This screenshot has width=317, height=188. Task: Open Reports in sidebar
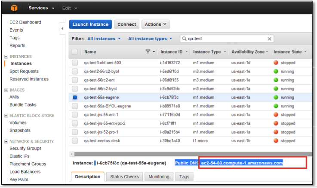pos(17,45)
